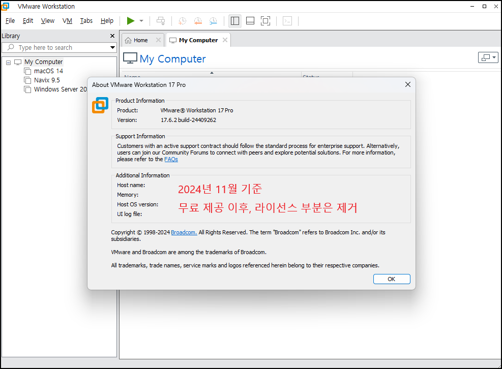This screenshot has height=369, width=502.
Task: Open snapshot manager toolbar icon
Action: (x=213, y=21)
